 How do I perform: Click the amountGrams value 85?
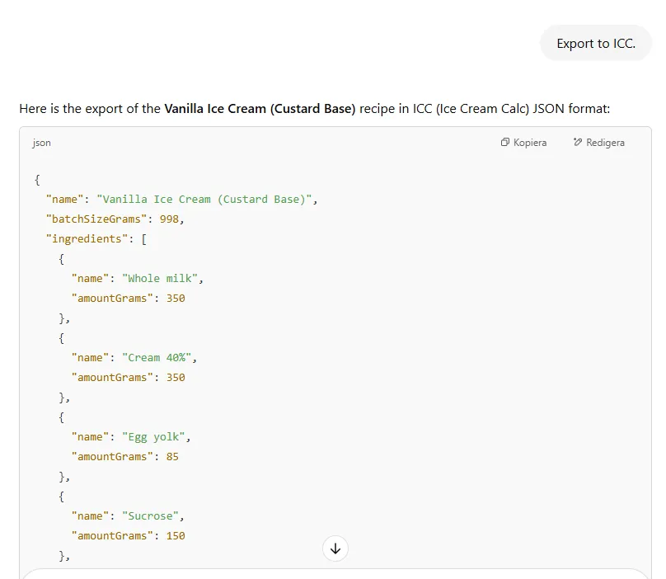pos(172,457)
